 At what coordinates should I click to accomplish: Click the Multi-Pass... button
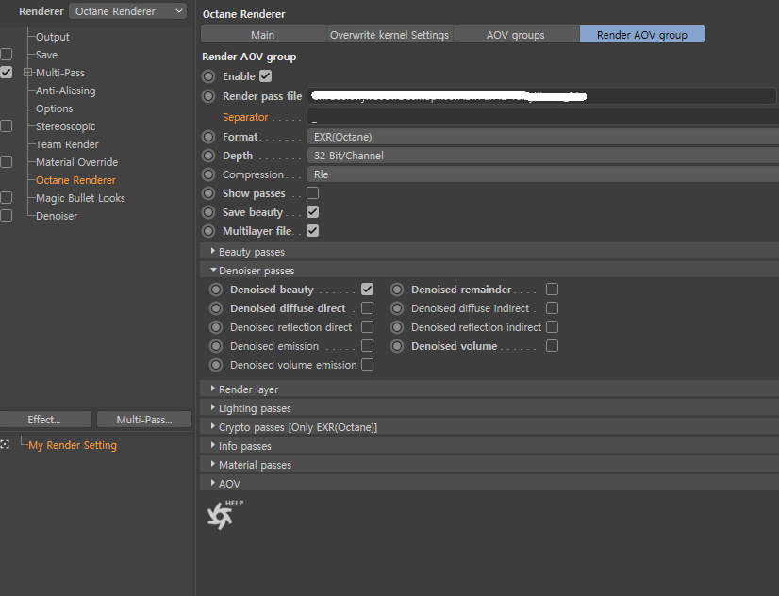click(144, 420)
